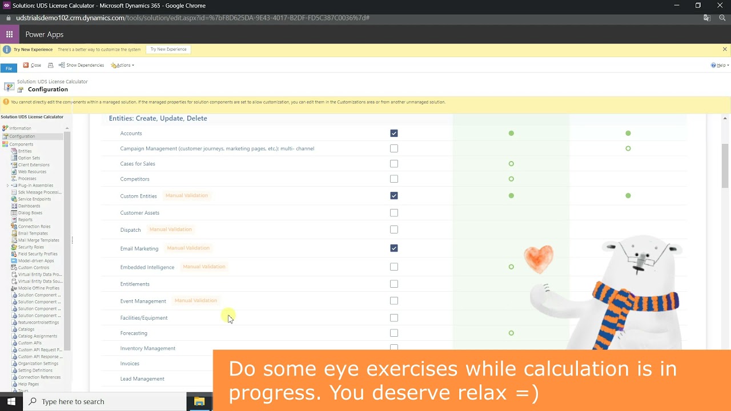Click the Processes icon in the tree

tap(14, 179)
